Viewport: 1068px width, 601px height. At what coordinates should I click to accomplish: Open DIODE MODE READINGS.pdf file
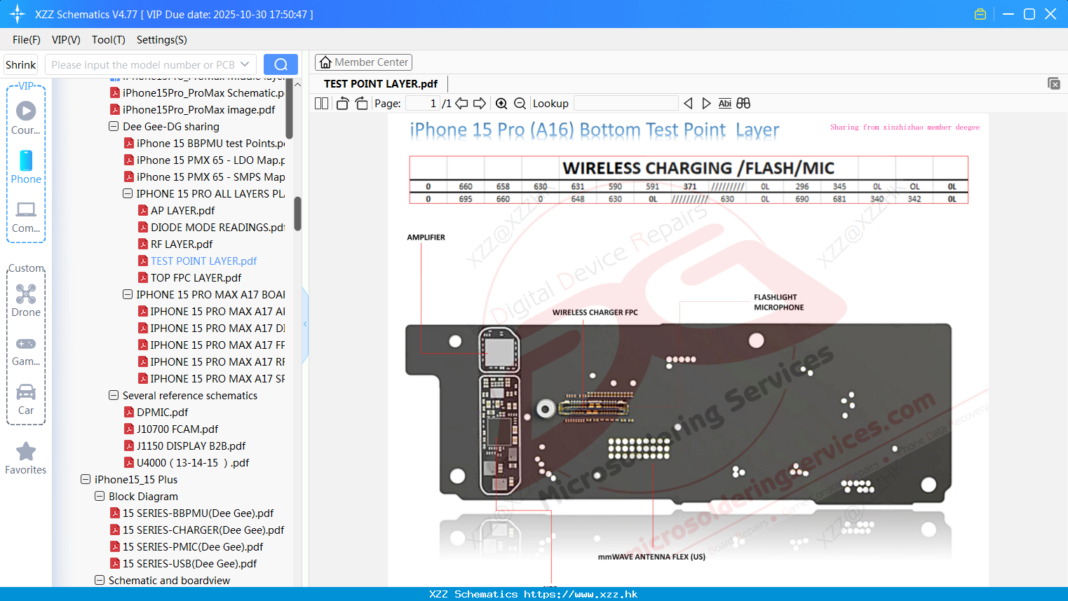[x=217, y=228]
